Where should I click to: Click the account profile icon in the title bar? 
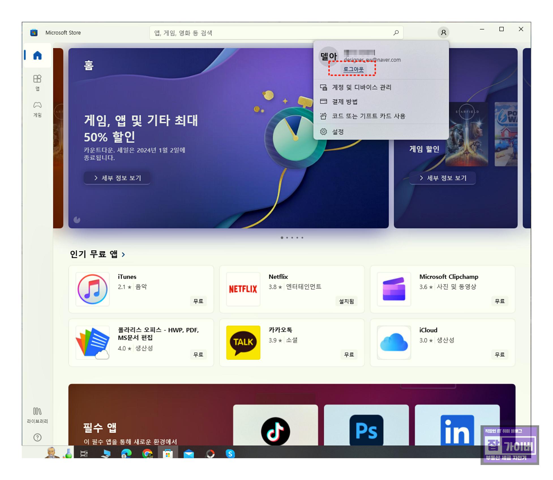443,32
